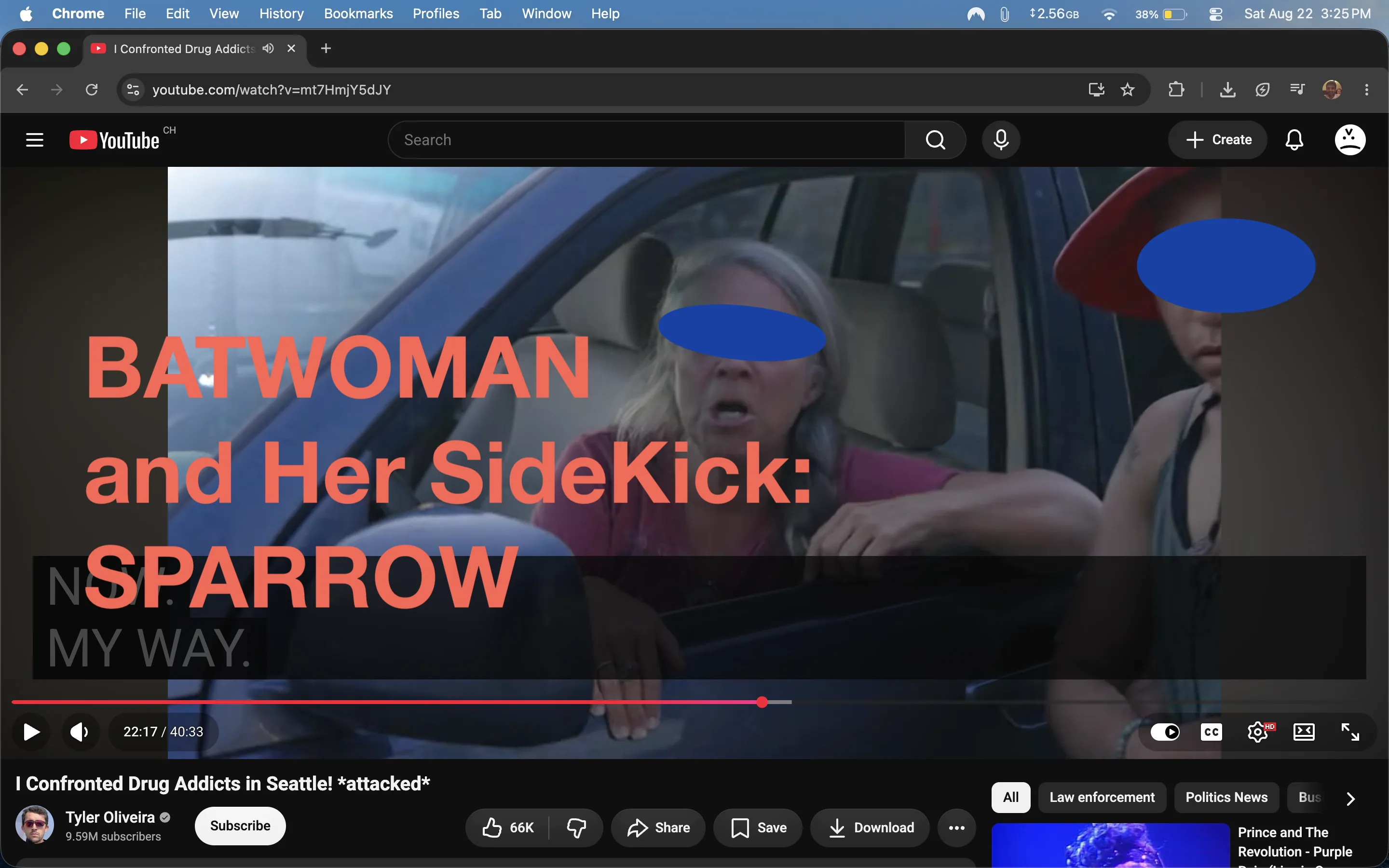Open the Bookmarks menu
Screen dimensions: 1389x868
358,14
